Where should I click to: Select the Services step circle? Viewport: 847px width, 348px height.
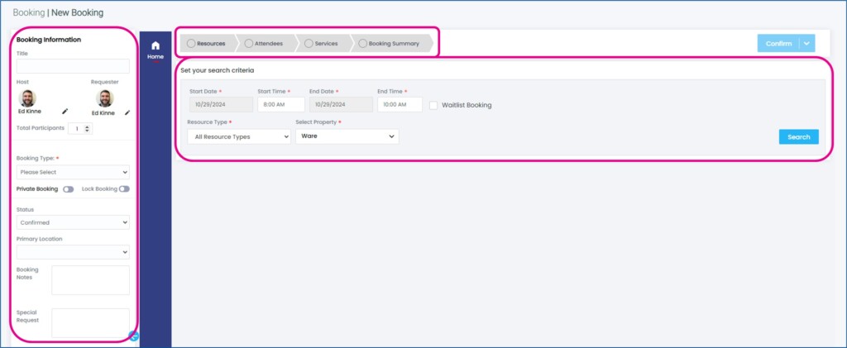point(309,44)
